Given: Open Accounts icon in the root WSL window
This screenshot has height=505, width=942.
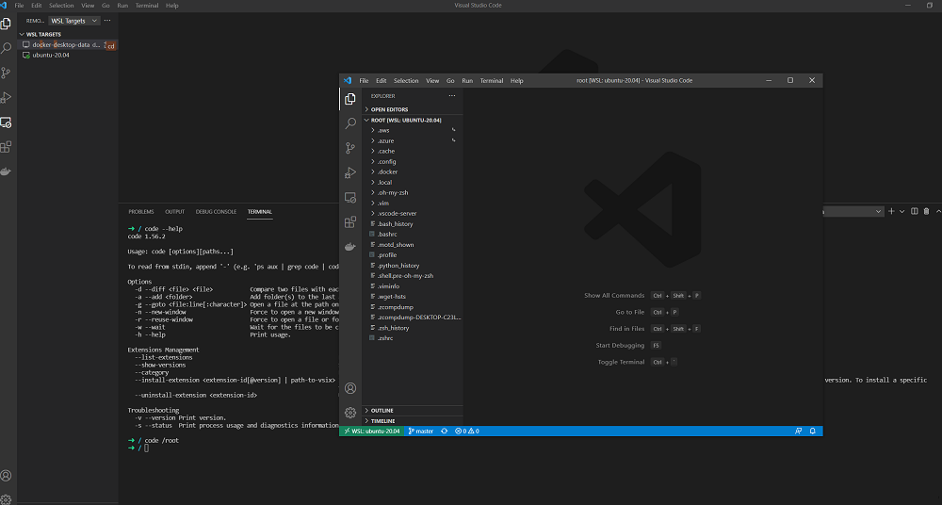Looking at the screenshot, I should tap(350, 388).
